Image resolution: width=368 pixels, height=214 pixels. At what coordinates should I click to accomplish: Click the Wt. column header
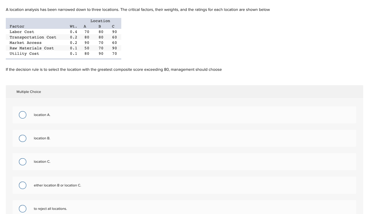73,26
